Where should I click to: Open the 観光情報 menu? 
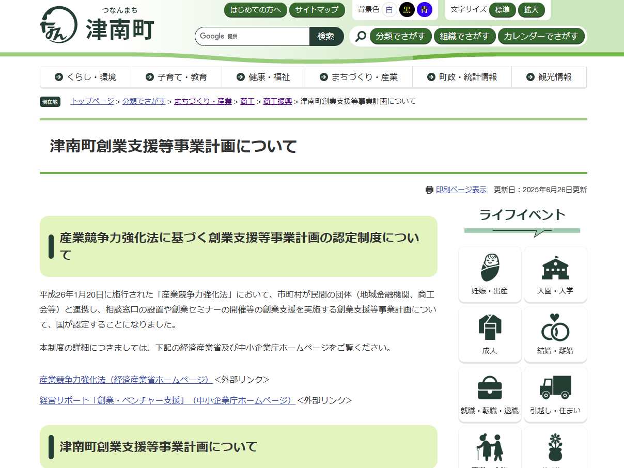point(549,77)
